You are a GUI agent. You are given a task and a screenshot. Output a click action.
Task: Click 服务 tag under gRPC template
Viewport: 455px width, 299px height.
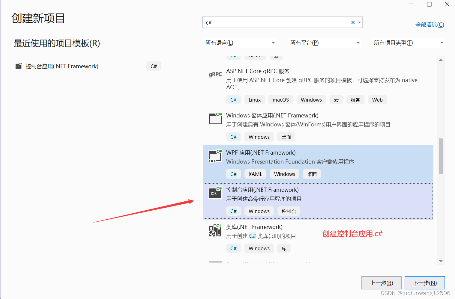(x=355, y=100)
